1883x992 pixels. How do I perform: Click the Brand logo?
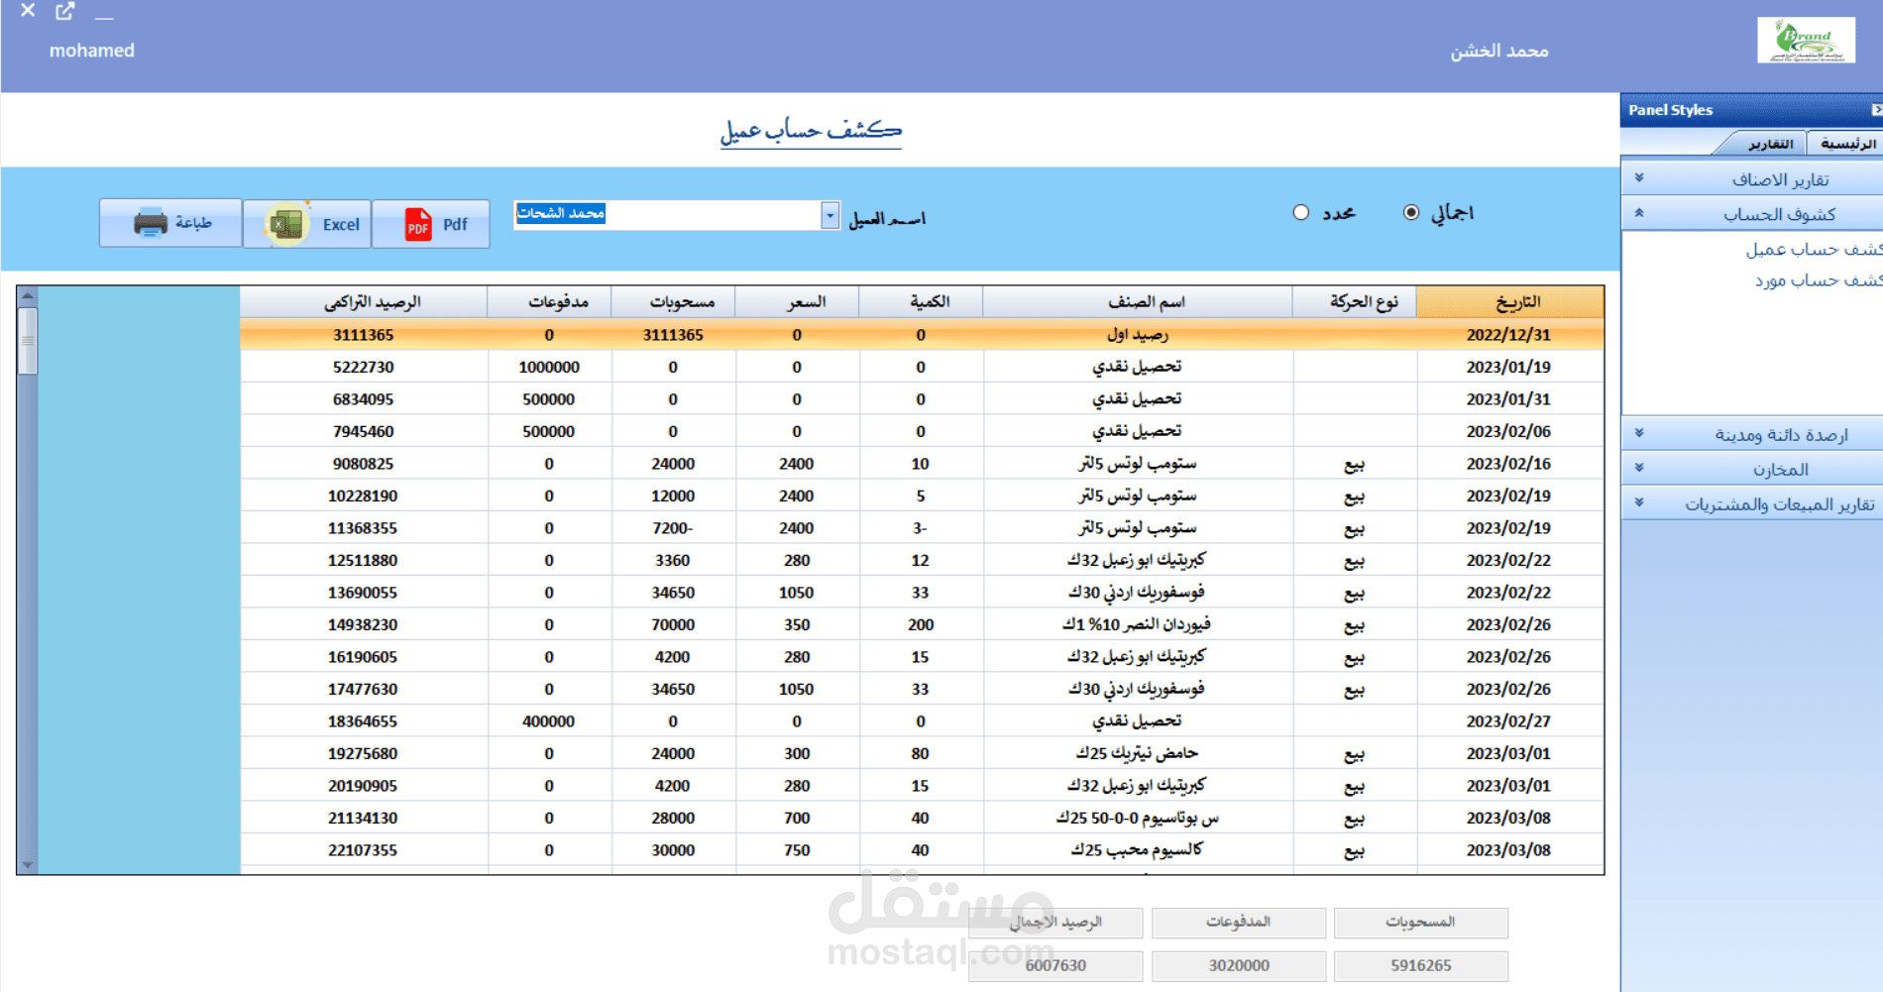coord(1806,41)
